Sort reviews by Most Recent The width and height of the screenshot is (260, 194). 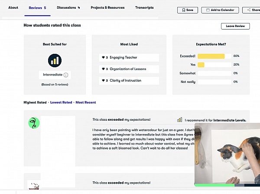pyautogui.click(x=86, y=102)
